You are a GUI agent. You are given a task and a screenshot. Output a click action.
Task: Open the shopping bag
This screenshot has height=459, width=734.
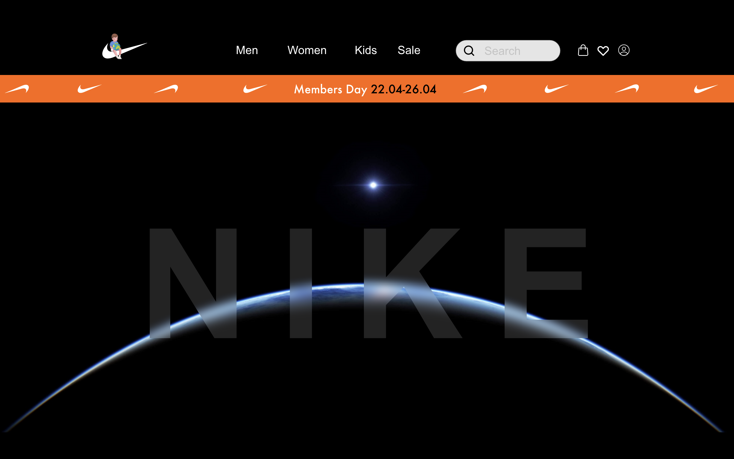(583, 50)
